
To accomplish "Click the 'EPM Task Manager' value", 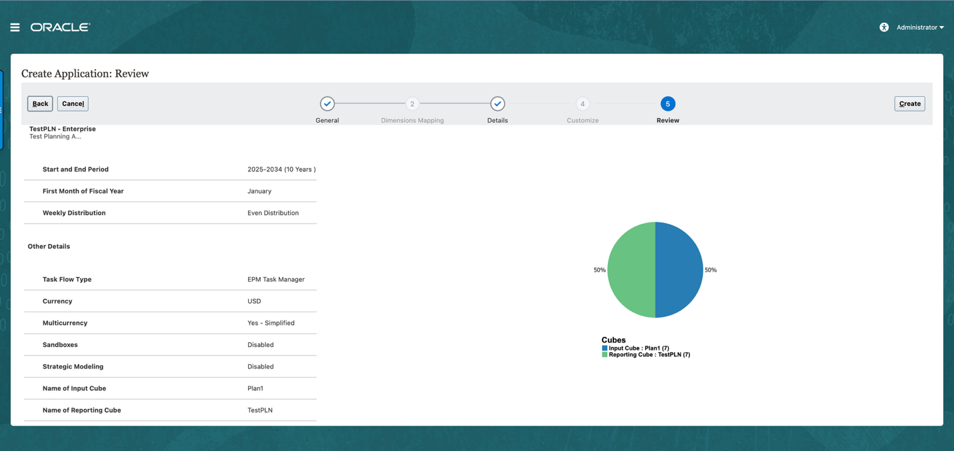I will 276,280.
